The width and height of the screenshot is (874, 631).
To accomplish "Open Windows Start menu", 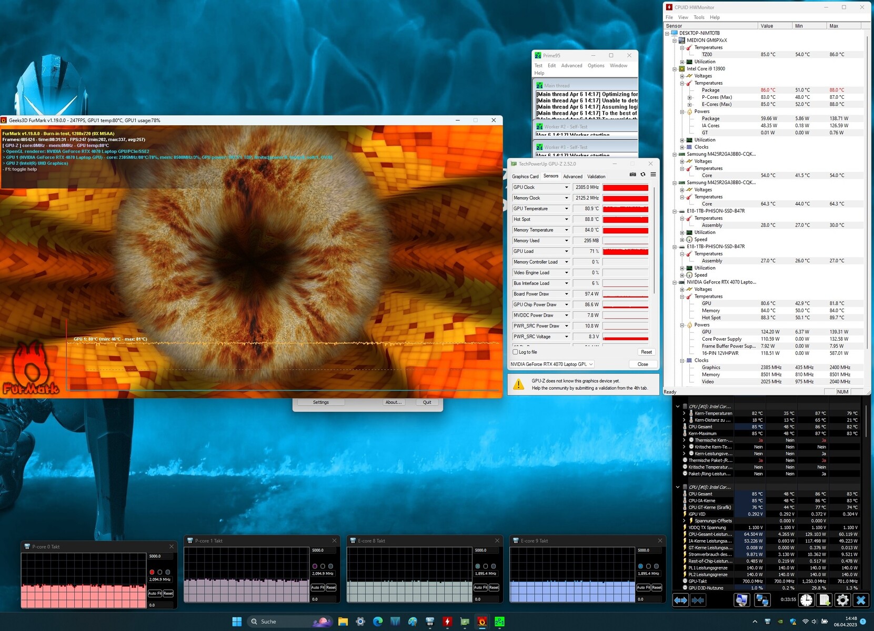I will (x=237, y=622).
